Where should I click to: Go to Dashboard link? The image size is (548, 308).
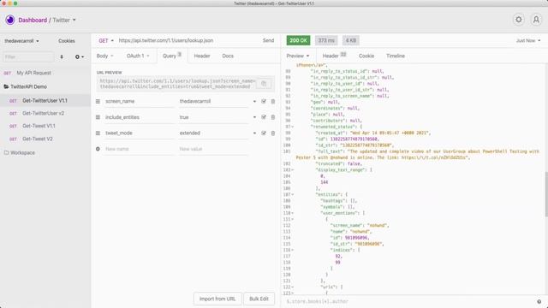33,21
